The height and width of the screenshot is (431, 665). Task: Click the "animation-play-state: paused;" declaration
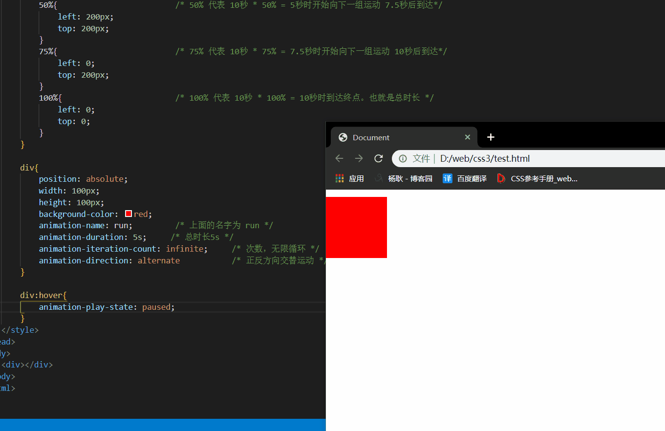[x=107, y=307]
